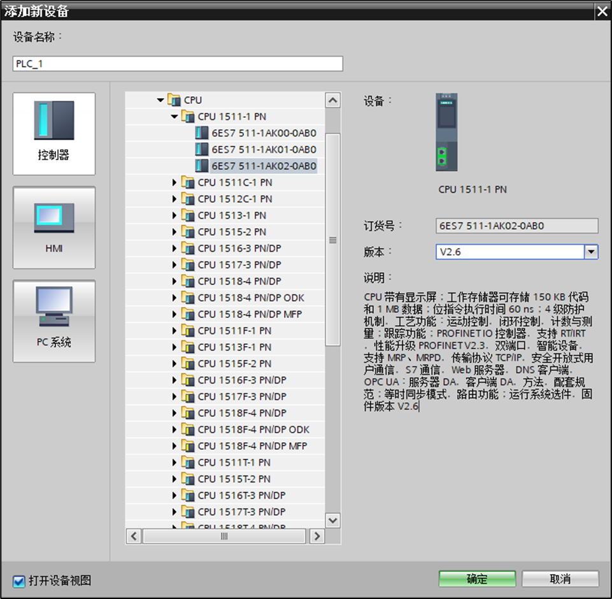Click the CPU 1517-3 PN/DP folder icon
The width and height of the screenshot is (612, 599).
188,264
